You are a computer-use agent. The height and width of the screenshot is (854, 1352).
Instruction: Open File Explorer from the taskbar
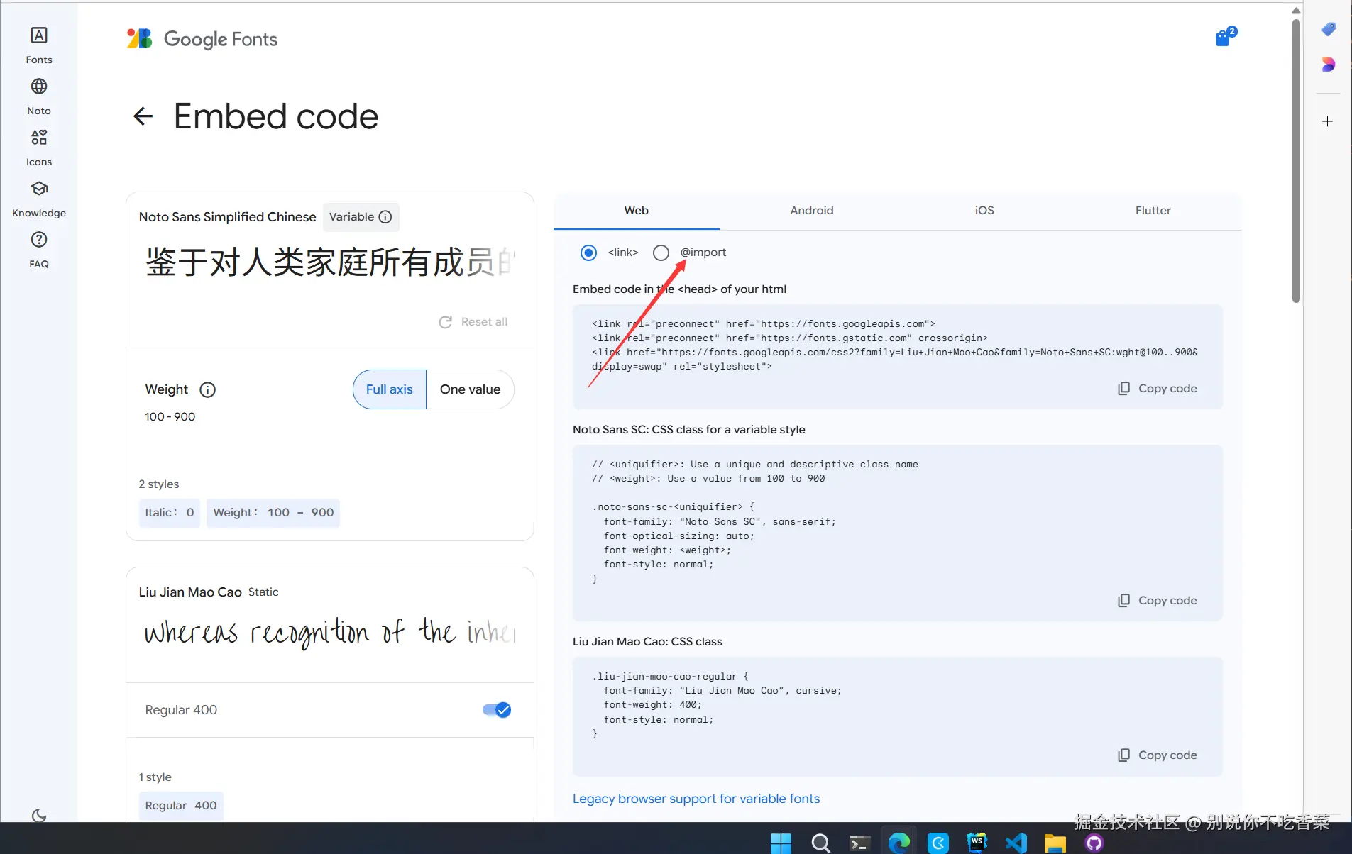pos(1055,843)
